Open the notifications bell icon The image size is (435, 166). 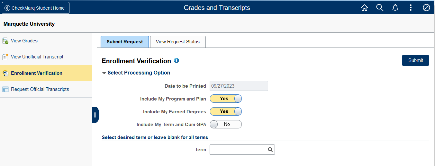pyautogui.click(x=395, y=8)
